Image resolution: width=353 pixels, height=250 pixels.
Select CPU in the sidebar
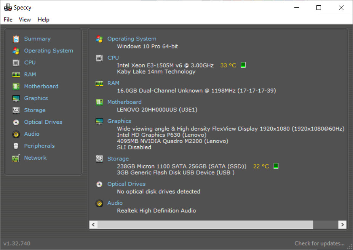[30, 62]
